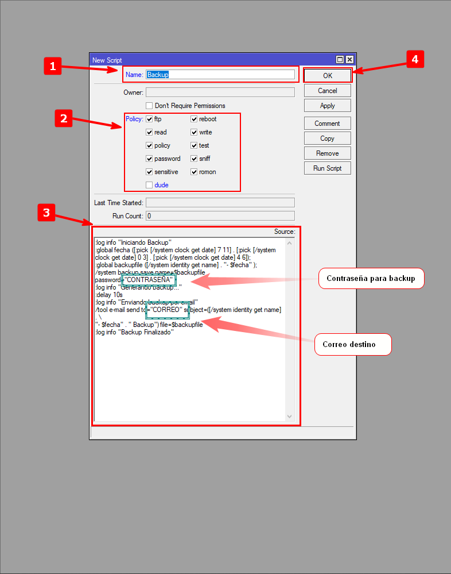Click the OK button

point(327,76)
